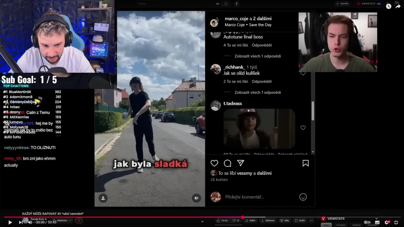The image size is (404, 227).
Task: Click the red playback progress scrubber
Action: point(243,217)
